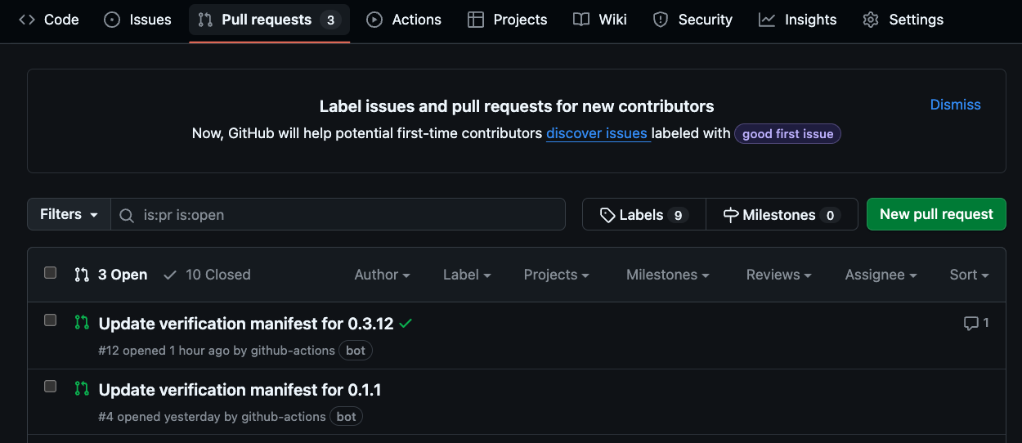
Task: Switch to the Actions tab
Action: (x=404, y=20)
